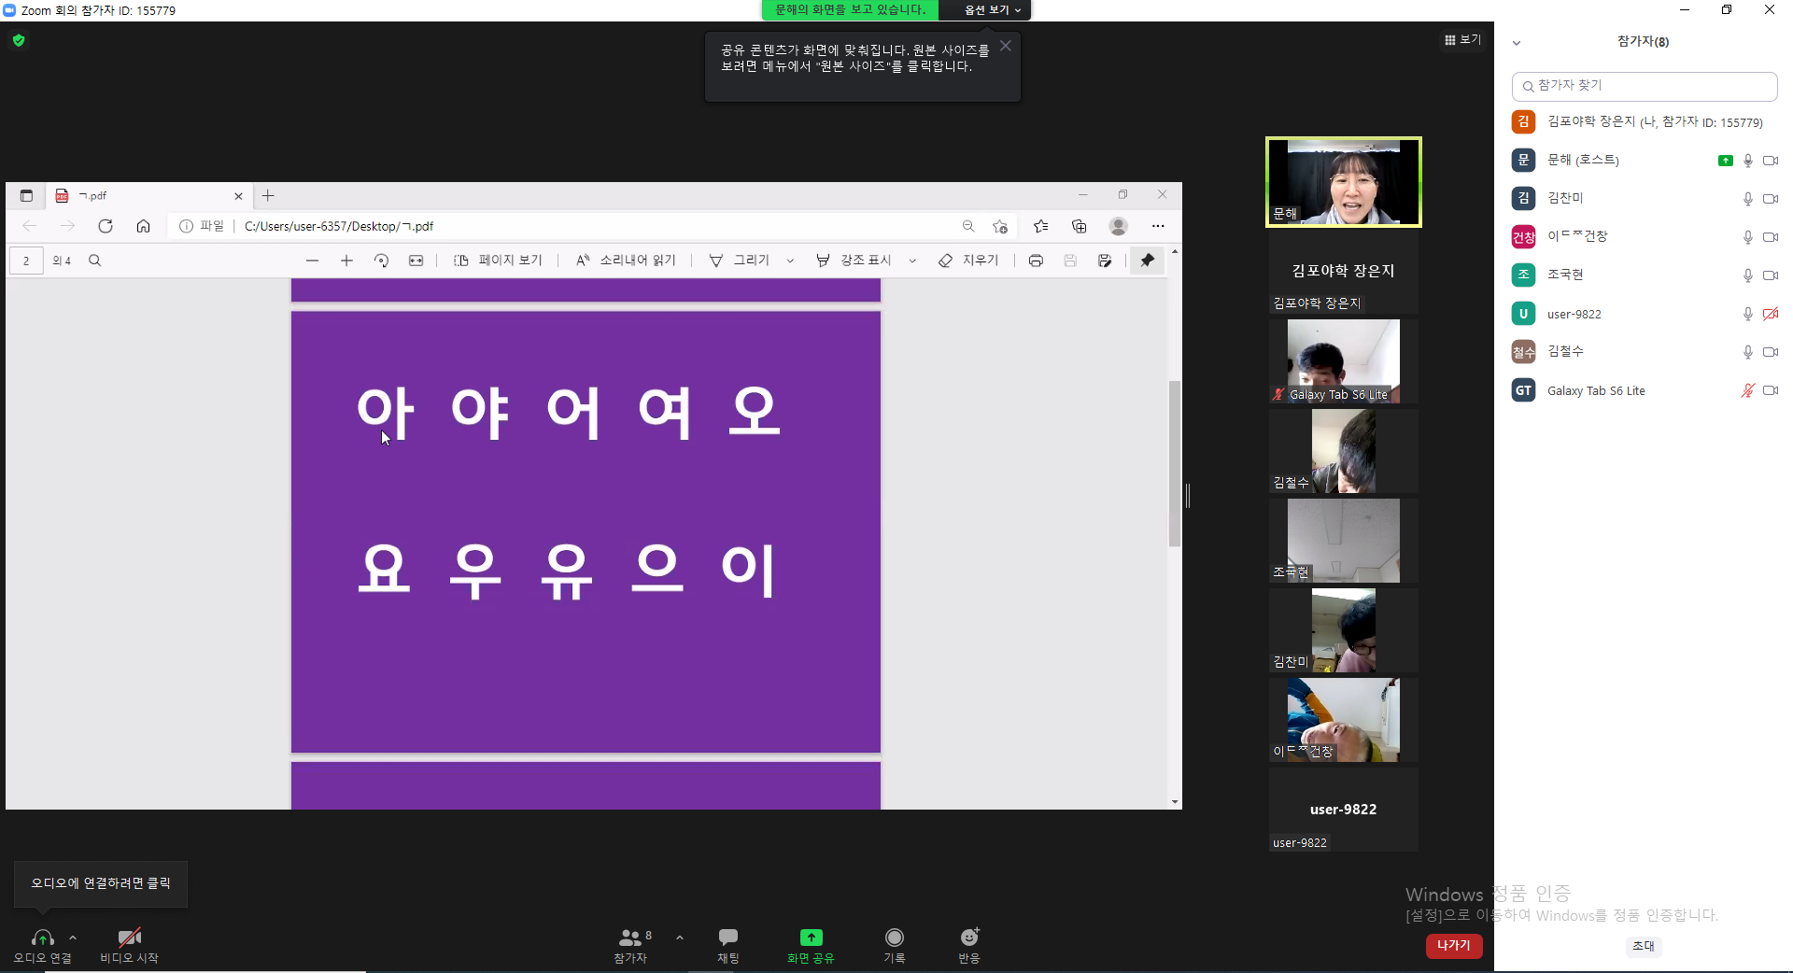Toggle the participants panel icon
This screenshot has width=1793, height=973.
point(630,938)
